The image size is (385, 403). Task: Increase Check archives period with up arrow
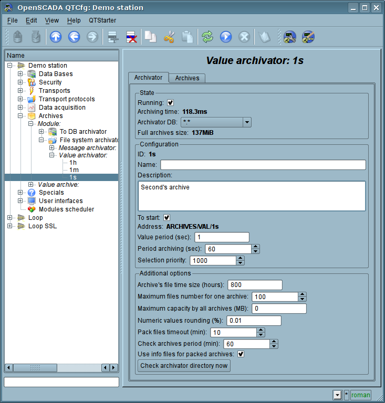[274, 342]
